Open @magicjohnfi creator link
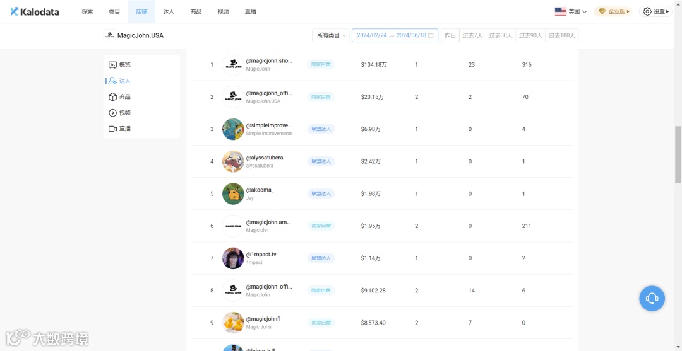682x351 pixels. pyautogui.click(x=263, y=319)
